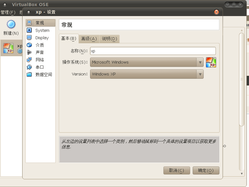
Task: Open the 操作系统 Microsoft Windows combo box
Action: pyautogui.click(x=147, y=62)
